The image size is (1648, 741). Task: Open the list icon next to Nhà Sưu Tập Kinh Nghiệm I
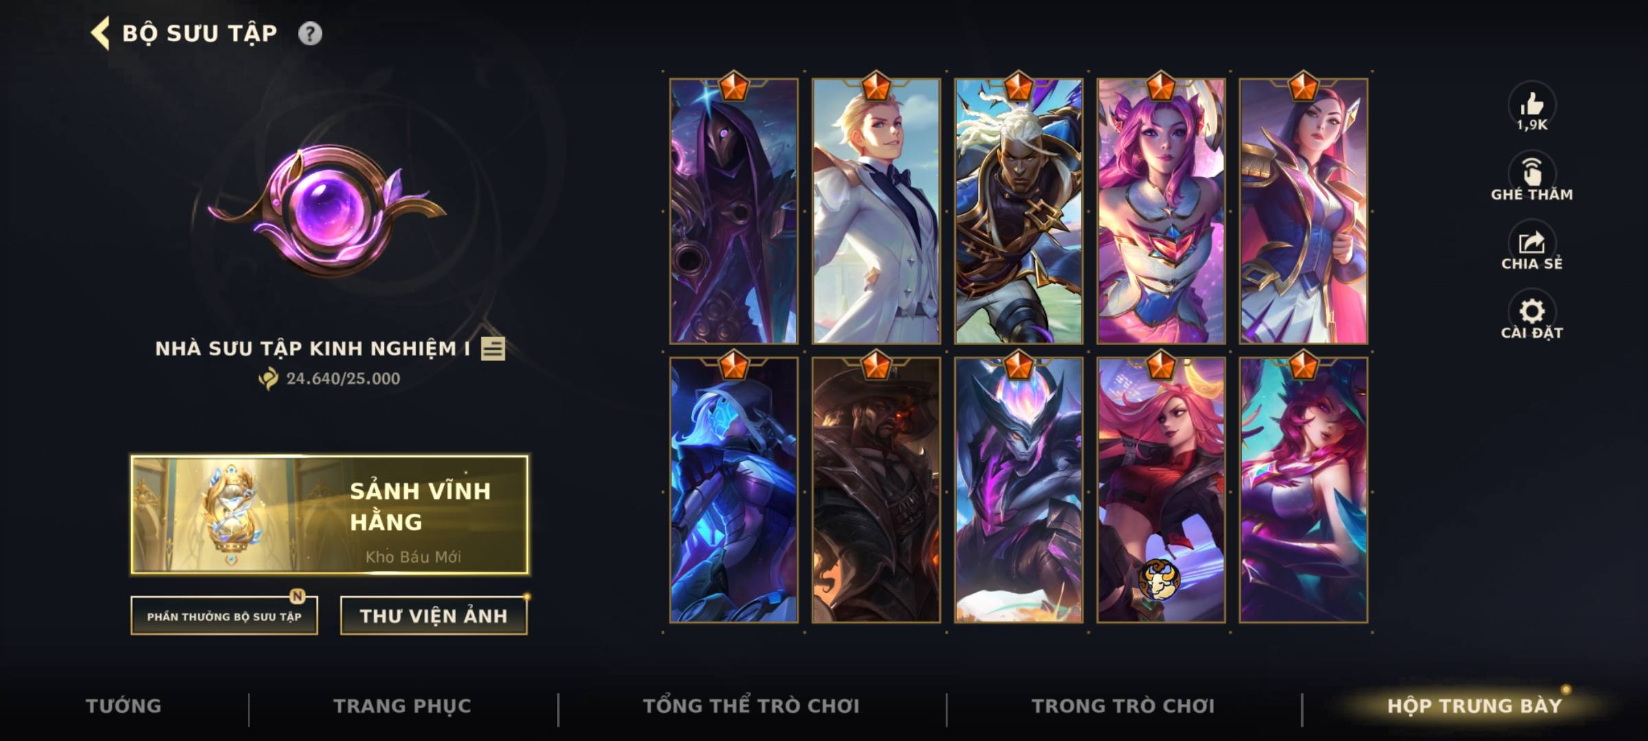click(493, 349)
